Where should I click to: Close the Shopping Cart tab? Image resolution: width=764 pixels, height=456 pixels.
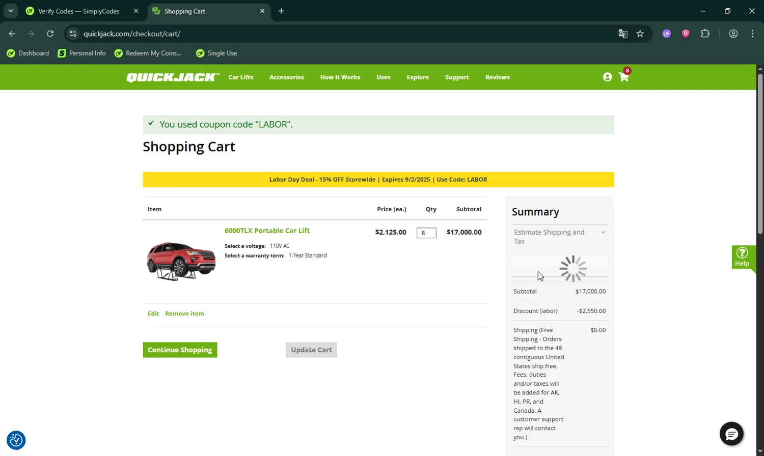[262, 11]
